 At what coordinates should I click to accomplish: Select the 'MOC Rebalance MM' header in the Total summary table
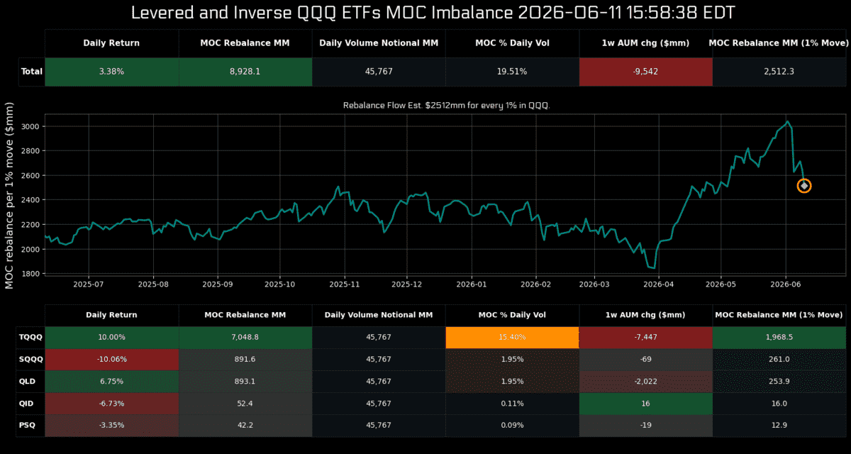tap(245, 43)
